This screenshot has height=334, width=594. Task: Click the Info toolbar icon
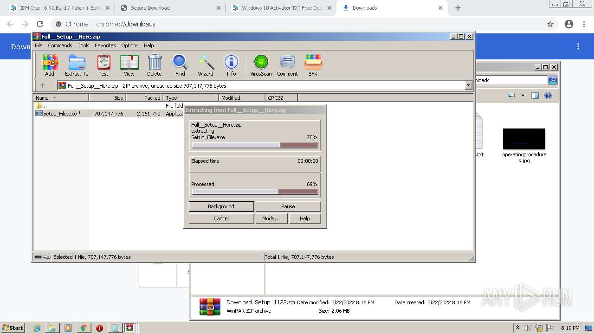tap(231, 65)
